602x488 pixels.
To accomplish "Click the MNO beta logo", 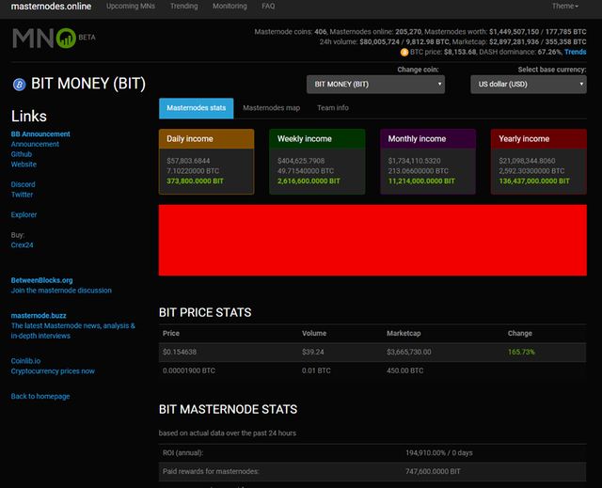I will [54, 38].
